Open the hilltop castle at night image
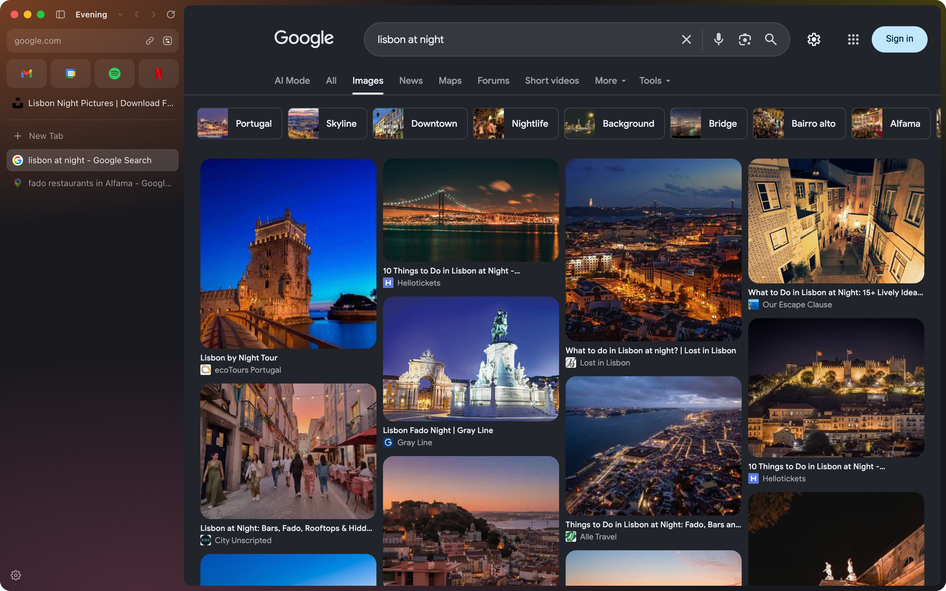Image resolution: width=946 pixels, height=591 pixels. tap(836, 388)
